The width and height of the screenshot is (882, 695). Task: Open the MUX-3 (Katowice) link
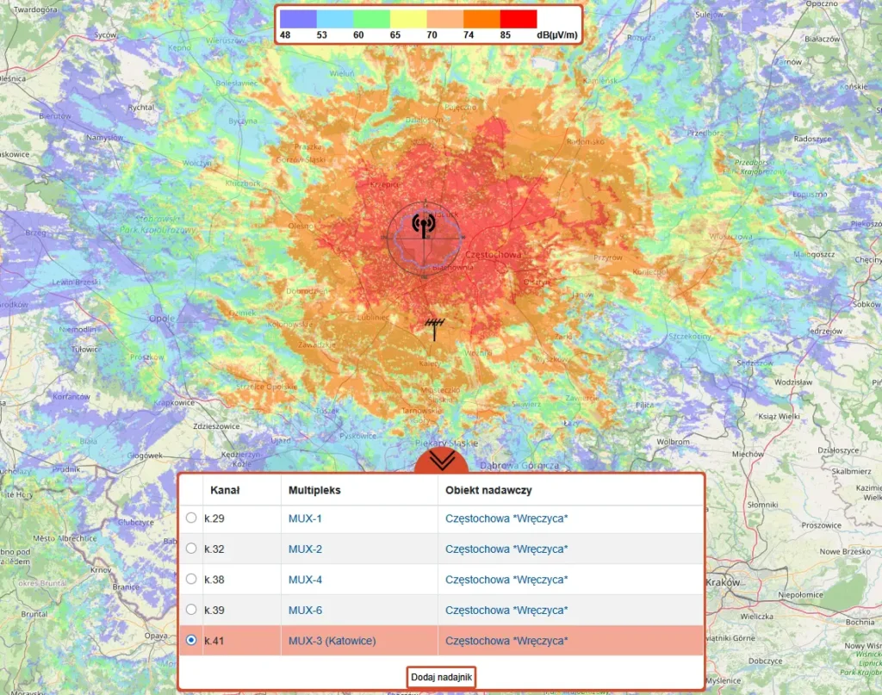332,641
